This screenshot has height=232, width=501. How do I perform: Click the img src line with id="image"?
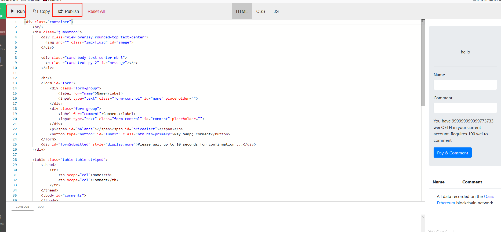point(89,42)
